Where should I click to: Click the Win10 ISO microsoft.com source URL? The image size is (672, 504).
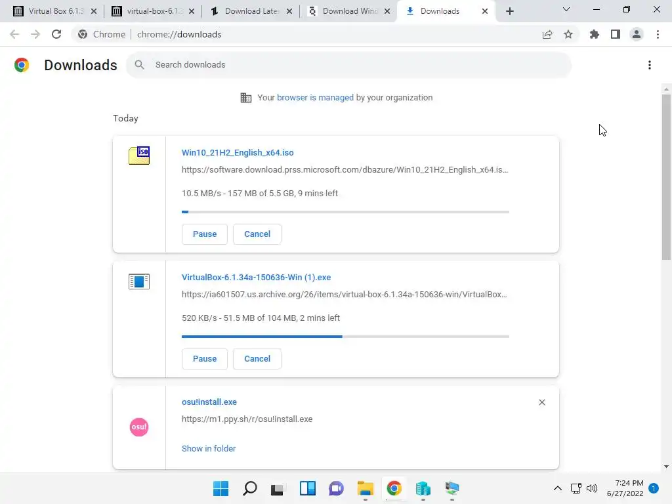(x=345, y=170)
